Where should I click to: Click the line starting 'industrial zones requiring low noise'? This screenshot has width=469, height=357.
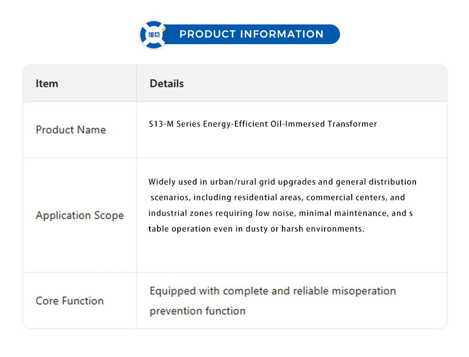tap(280, 213)
